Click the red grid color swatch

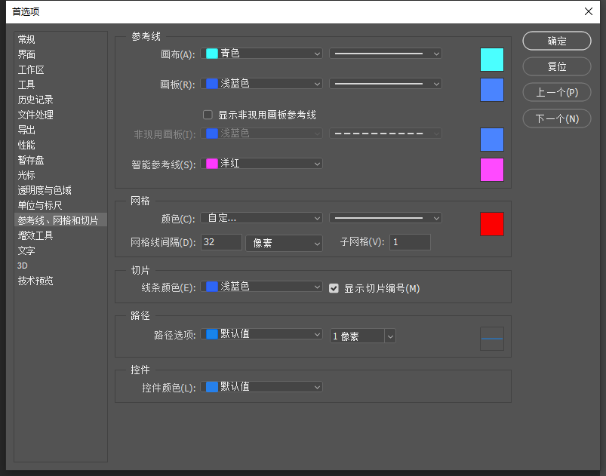(x=491, y=224)
